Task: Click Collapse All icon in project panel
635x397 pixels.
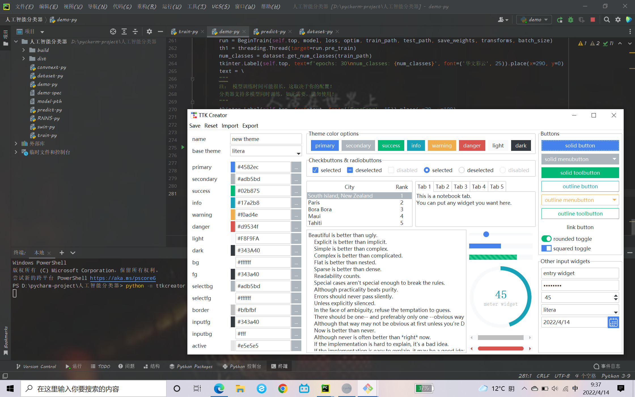Action: (135, 31)
